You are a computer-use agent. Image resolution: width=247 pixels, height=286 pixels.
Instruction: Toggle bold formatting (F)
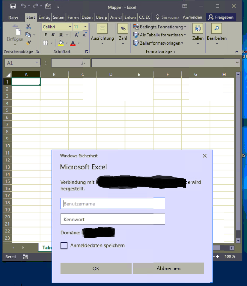(46, 35)
